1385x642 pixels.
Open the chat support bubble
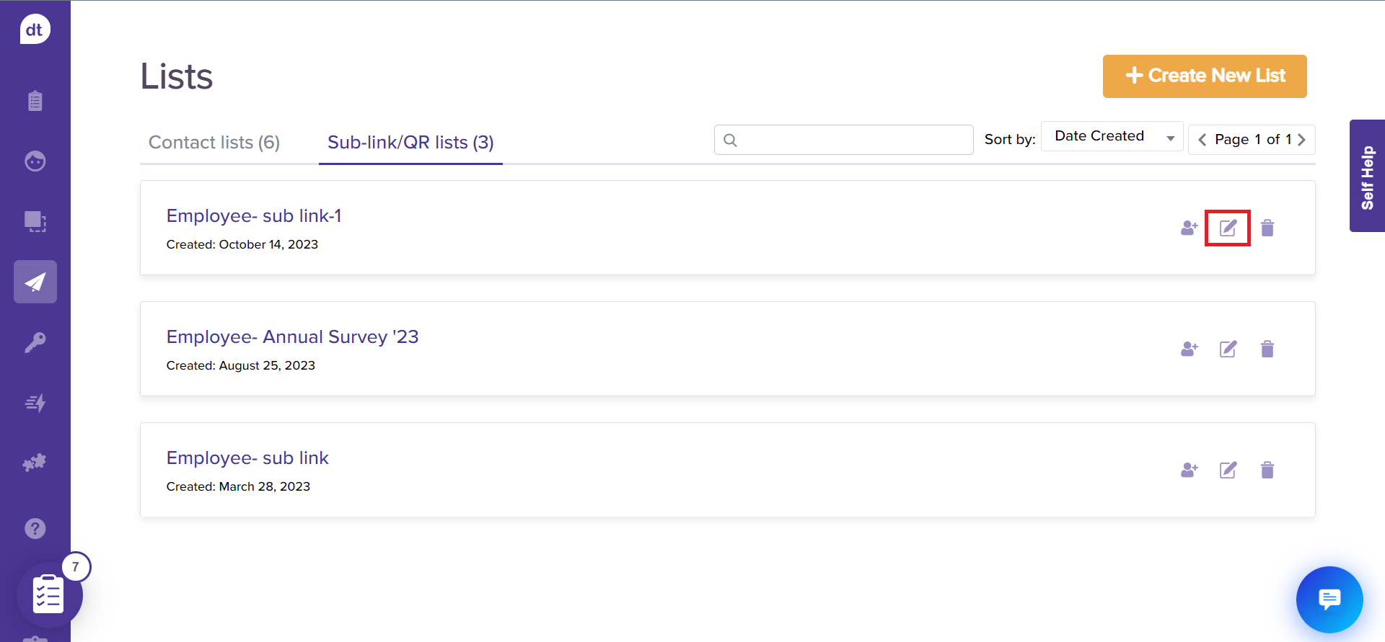(1329, 599)
